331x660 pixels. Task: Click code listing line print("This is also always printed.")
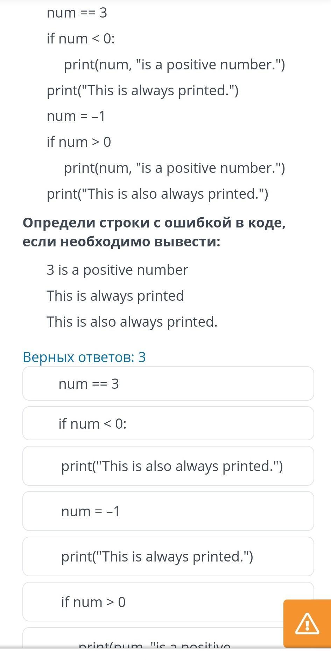(157, 194)
